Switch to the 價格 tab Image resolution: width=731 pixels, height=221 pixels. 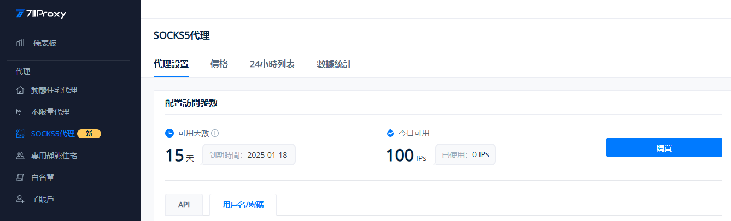coord(219,64)
